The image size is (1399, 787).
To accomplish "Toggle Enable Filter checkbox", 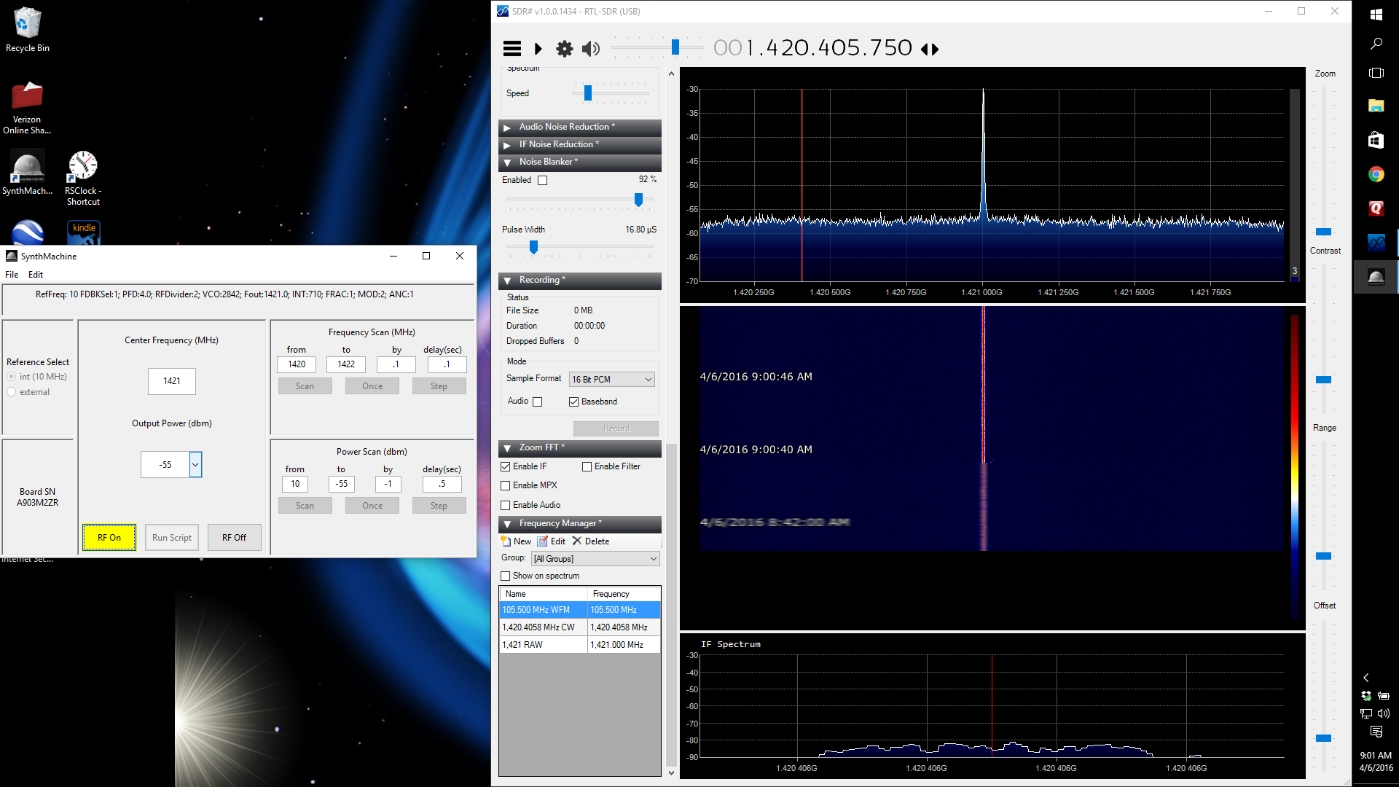I will click(587, 466).
